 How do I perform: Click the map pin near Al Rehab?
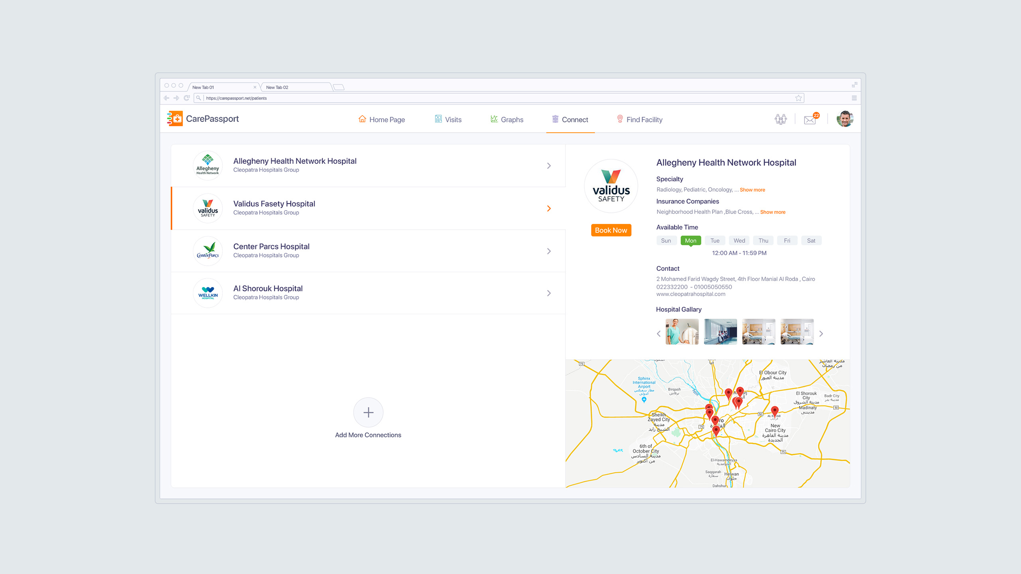coord(775,411)
